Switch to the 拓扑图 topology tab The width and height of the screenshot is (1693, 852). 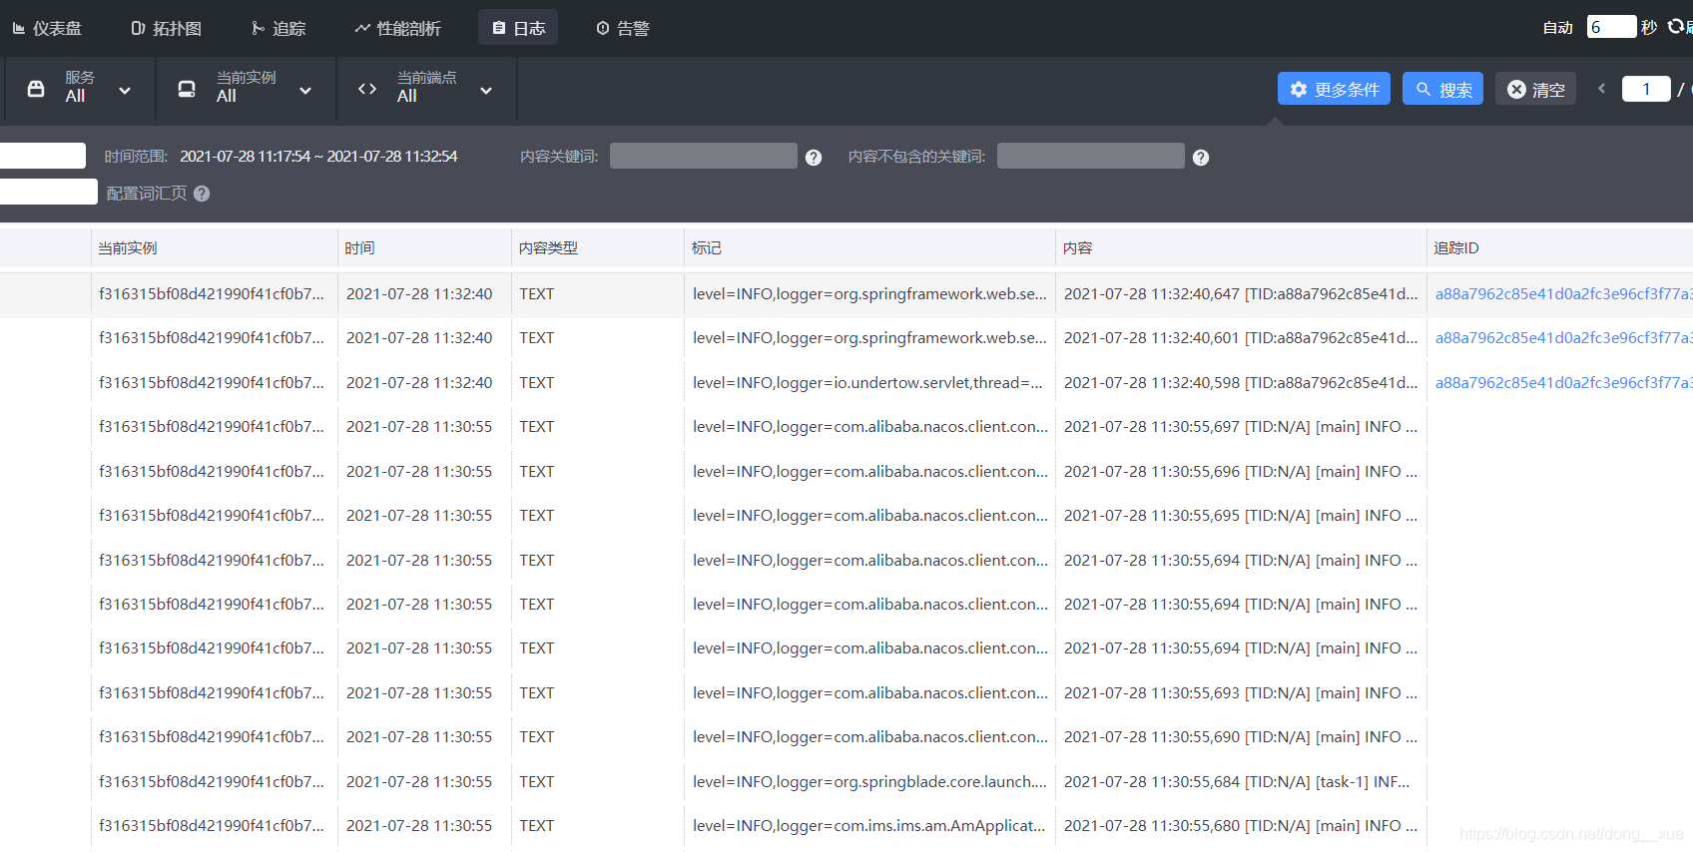pos(167,28)
